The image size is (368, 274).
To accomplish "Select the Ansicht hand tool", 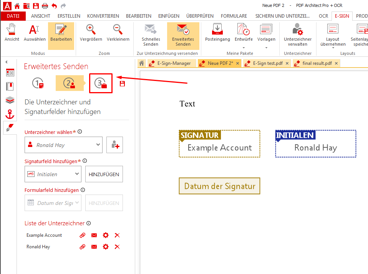I will coord(12,33).
